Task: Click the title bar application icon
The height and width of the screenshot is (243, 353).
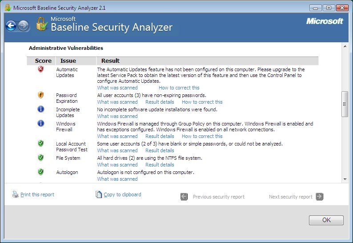Action: click(8, 8)
